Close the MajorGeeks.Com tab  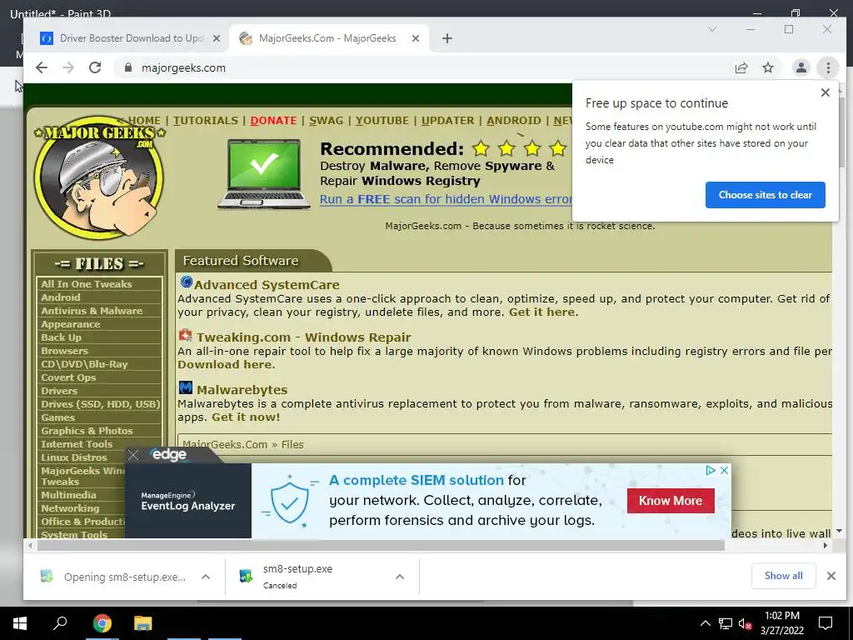[x=415, y=38]
